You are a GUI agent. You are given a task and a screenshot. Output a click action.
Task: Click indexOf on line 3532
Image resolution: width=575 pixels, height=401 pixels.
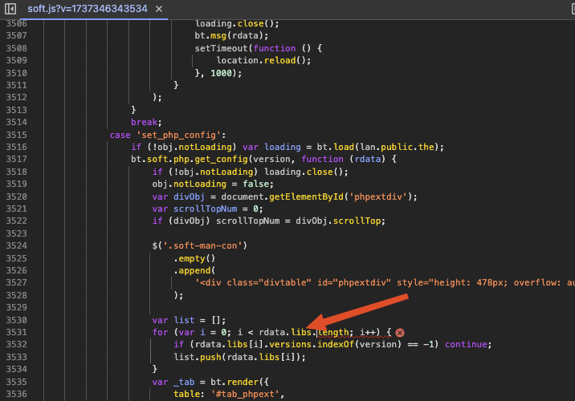[336, 344]
